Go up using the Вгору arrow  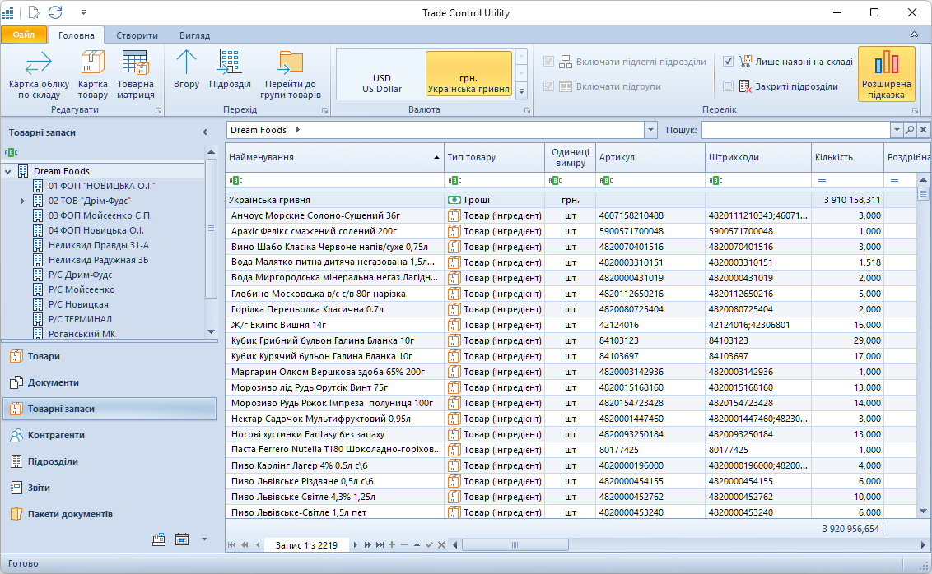tap(186, 70)
